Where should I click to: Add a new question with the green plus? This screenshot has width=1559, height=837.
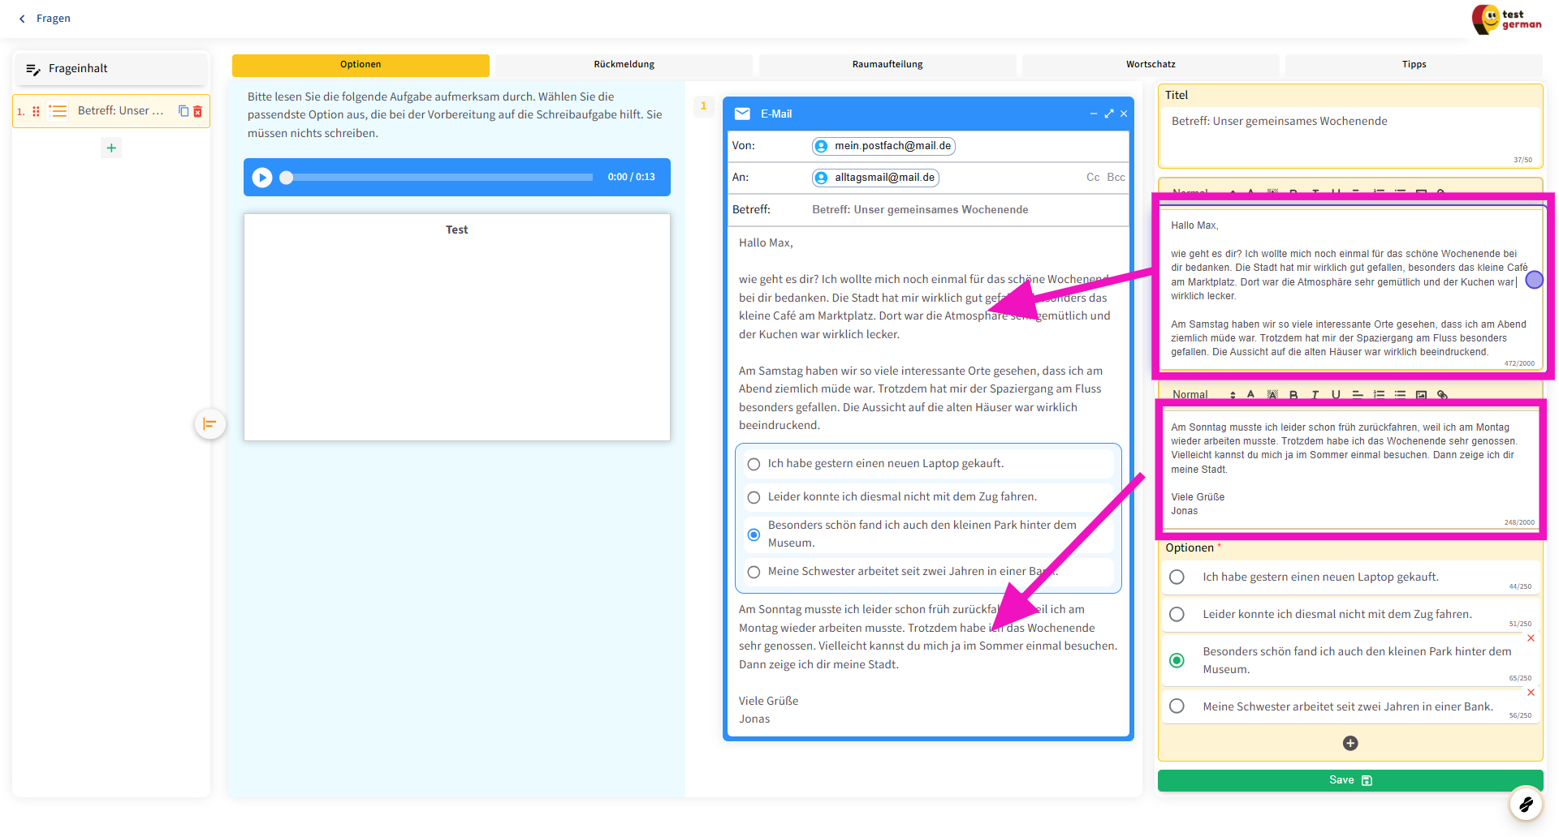pos(111,148)
